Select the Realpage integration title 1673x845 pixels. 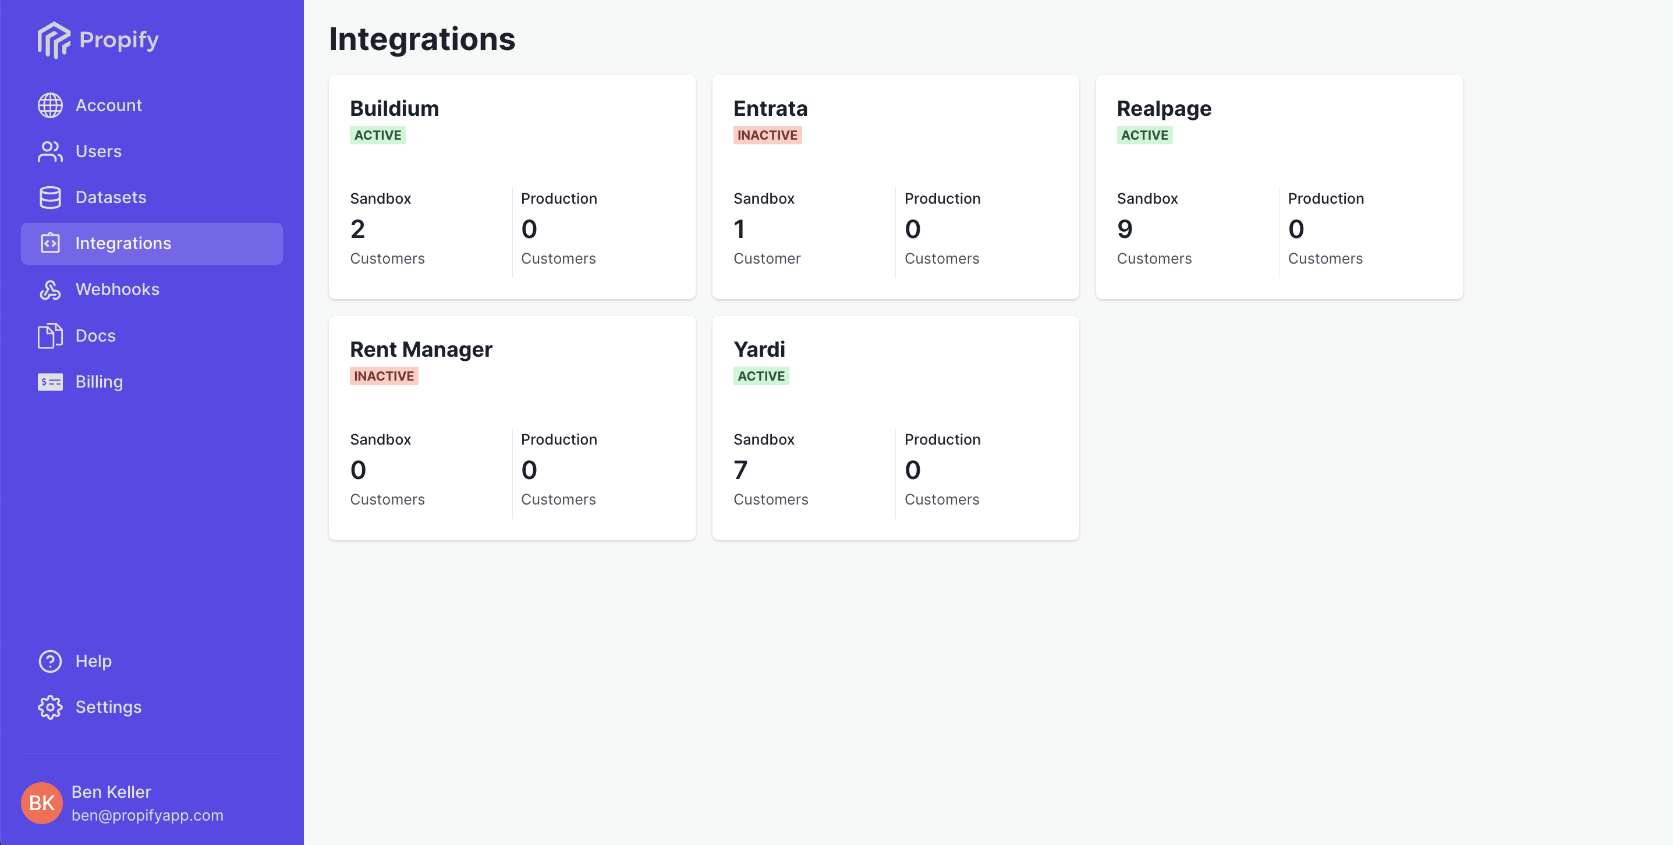tap(1164, 108)
